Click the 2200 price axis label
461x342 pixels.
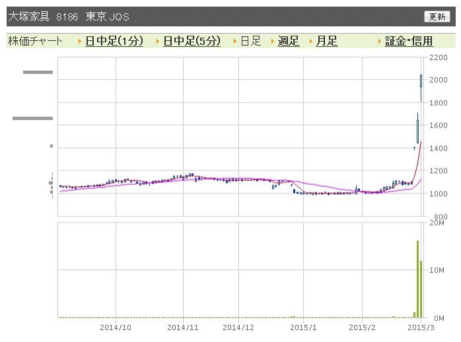coord(439,57)
